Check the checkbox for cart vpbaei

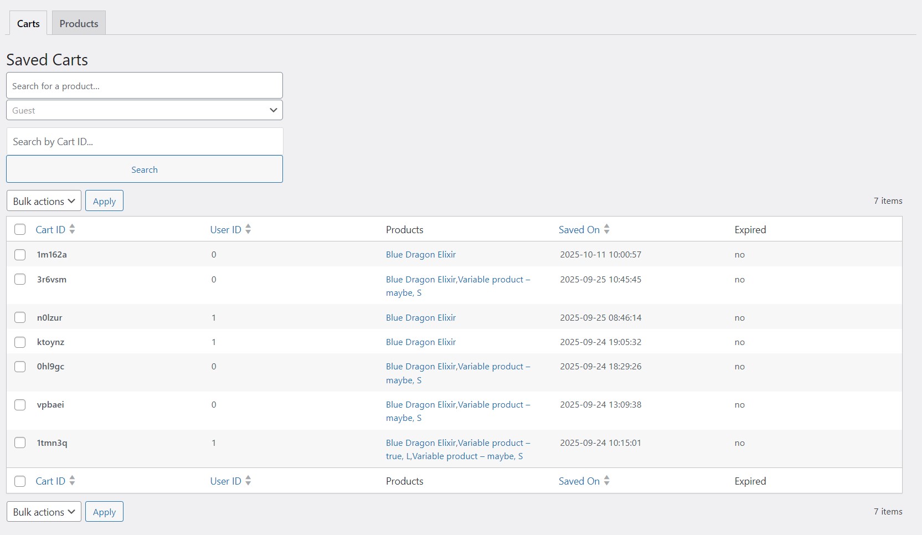click(x=20, y=405)
